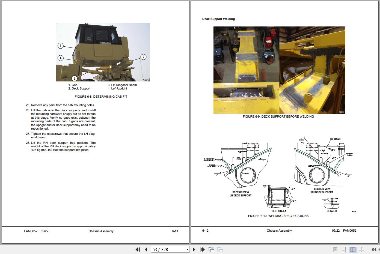Viewport: 380px width, 254px height.
Task: Click the zoom percentage value
Action: coord(376,249)
